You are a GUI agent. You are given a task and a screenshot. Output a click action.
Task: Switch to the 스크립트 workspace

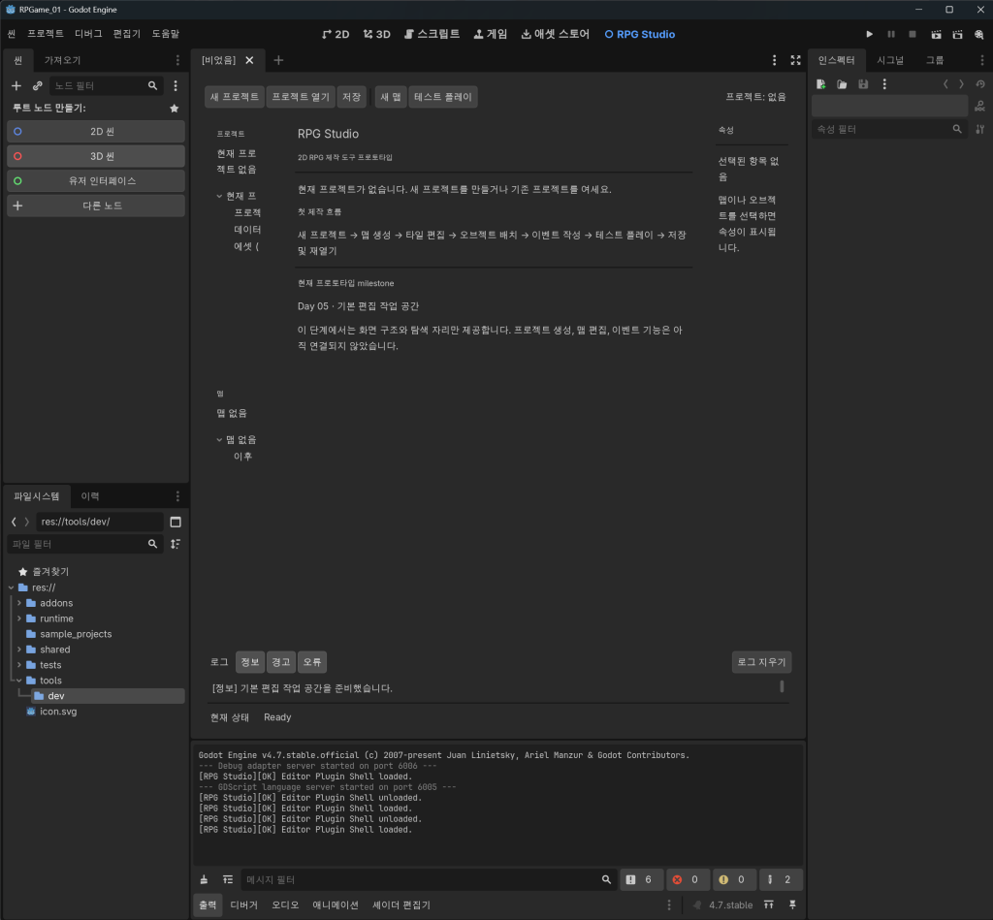coord(432,34)
